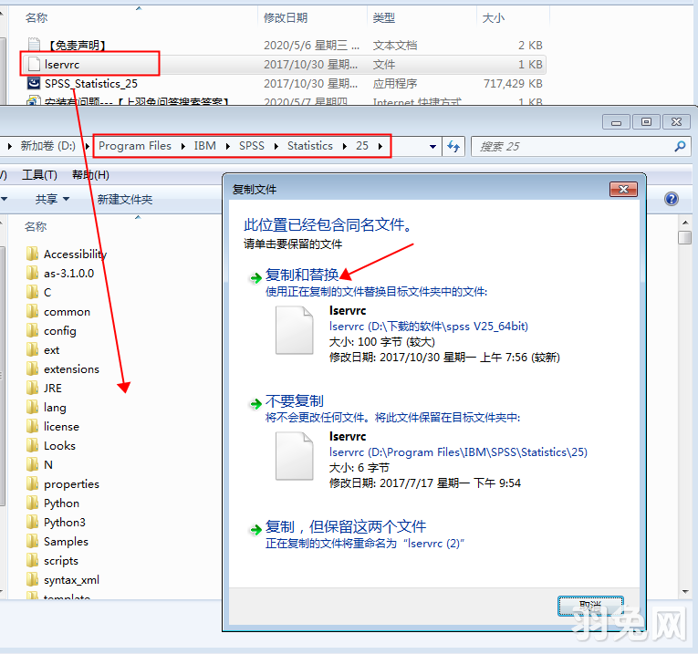Screen dimensions: 698x654
Task: Choose 不要复制 option
Action: pos(294,400)
